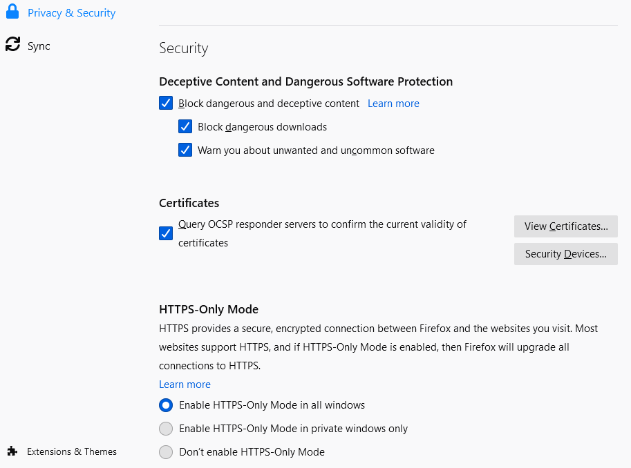This screenshot has width=631, height=468.
Task: Click the Security Devices button
Action: click(x=565, y=254)
